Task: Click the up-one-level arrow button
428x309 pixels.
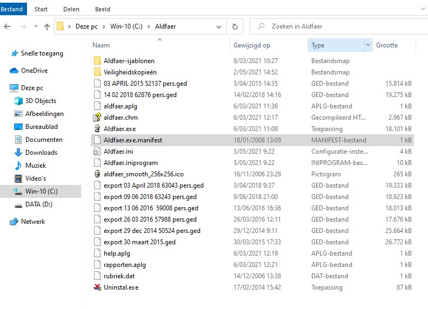Action: pyautogui.click(x=47, y=26)
